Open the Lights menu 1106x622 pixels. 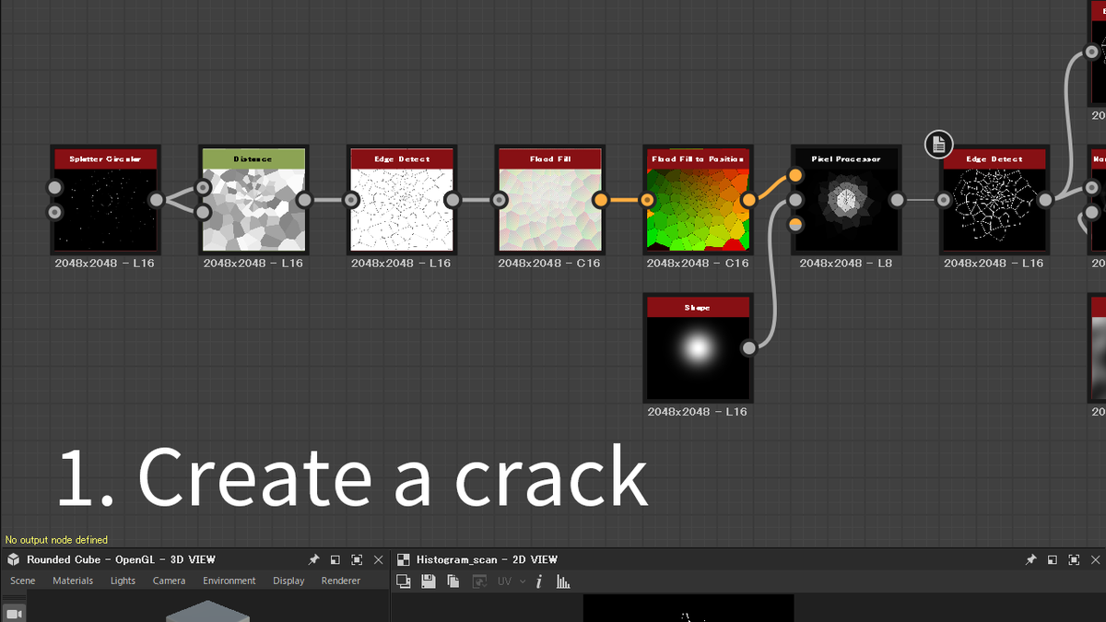click(123, 581)
